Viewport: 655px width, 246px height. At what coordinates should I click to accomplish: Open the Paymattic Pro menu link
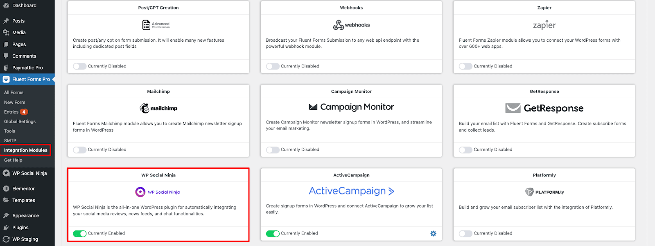click(27, 68)
